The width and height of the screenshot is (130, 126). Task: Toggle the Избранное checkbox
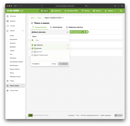[x=32, y=45]
